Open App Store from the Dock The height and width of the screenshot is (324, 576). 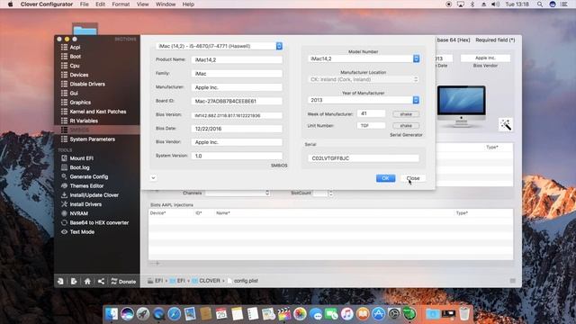378,314
